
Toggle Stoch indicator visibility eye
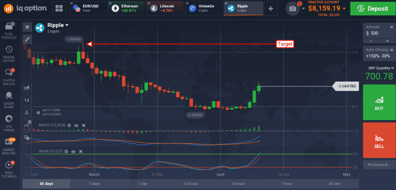73,151
